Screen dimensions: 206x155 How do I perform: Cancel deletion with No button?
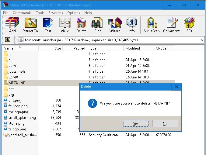[165, 124]
